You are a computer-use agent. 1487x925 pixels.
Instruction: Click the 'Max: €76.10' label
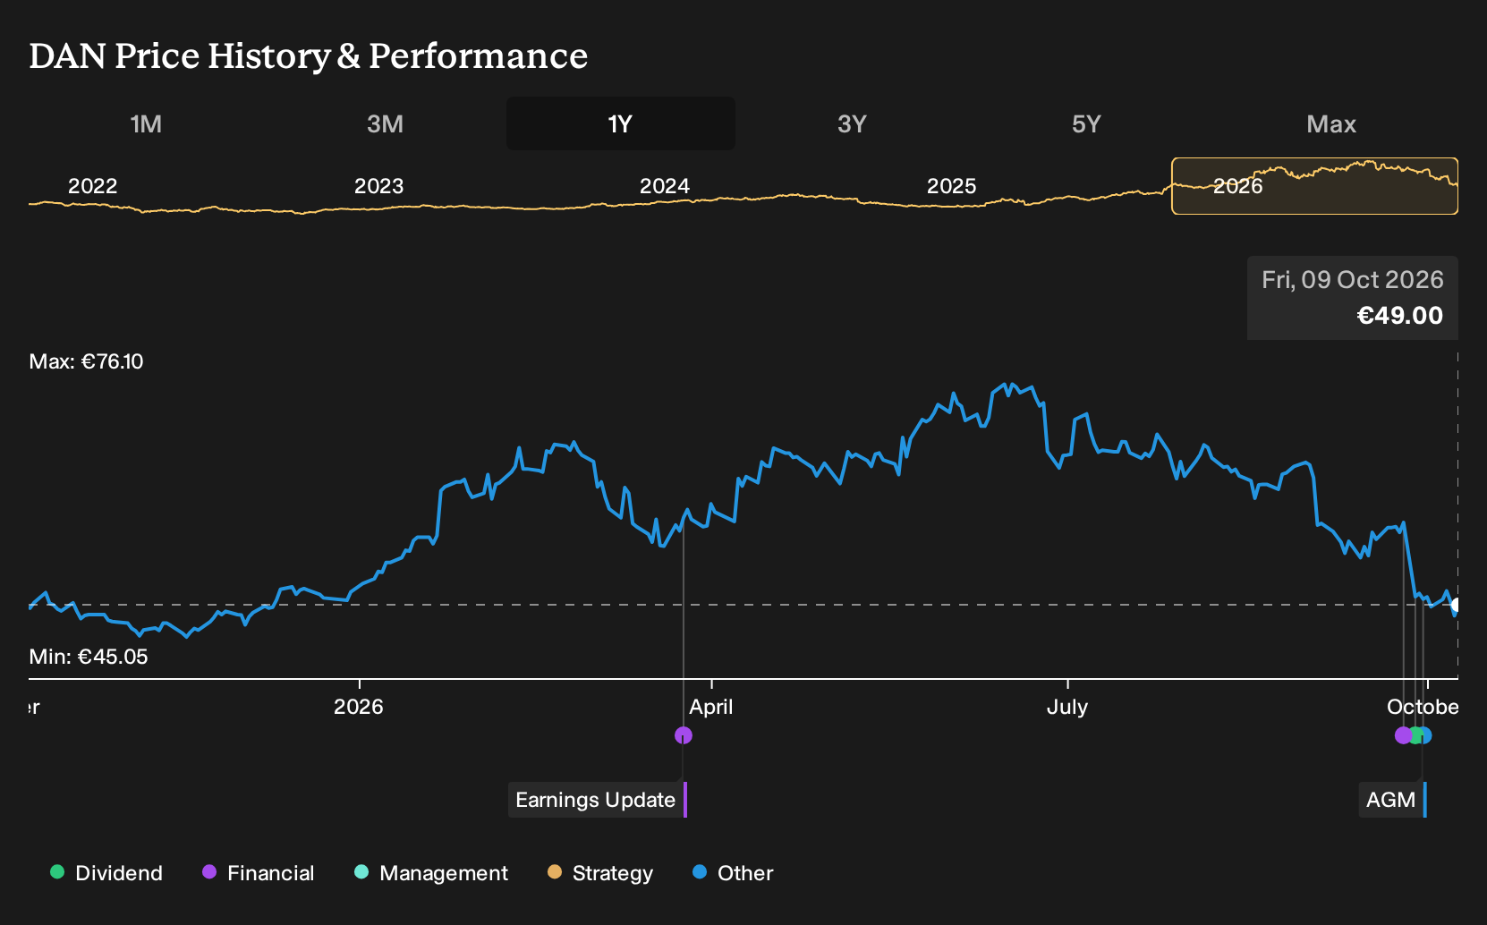click(86, 361)
